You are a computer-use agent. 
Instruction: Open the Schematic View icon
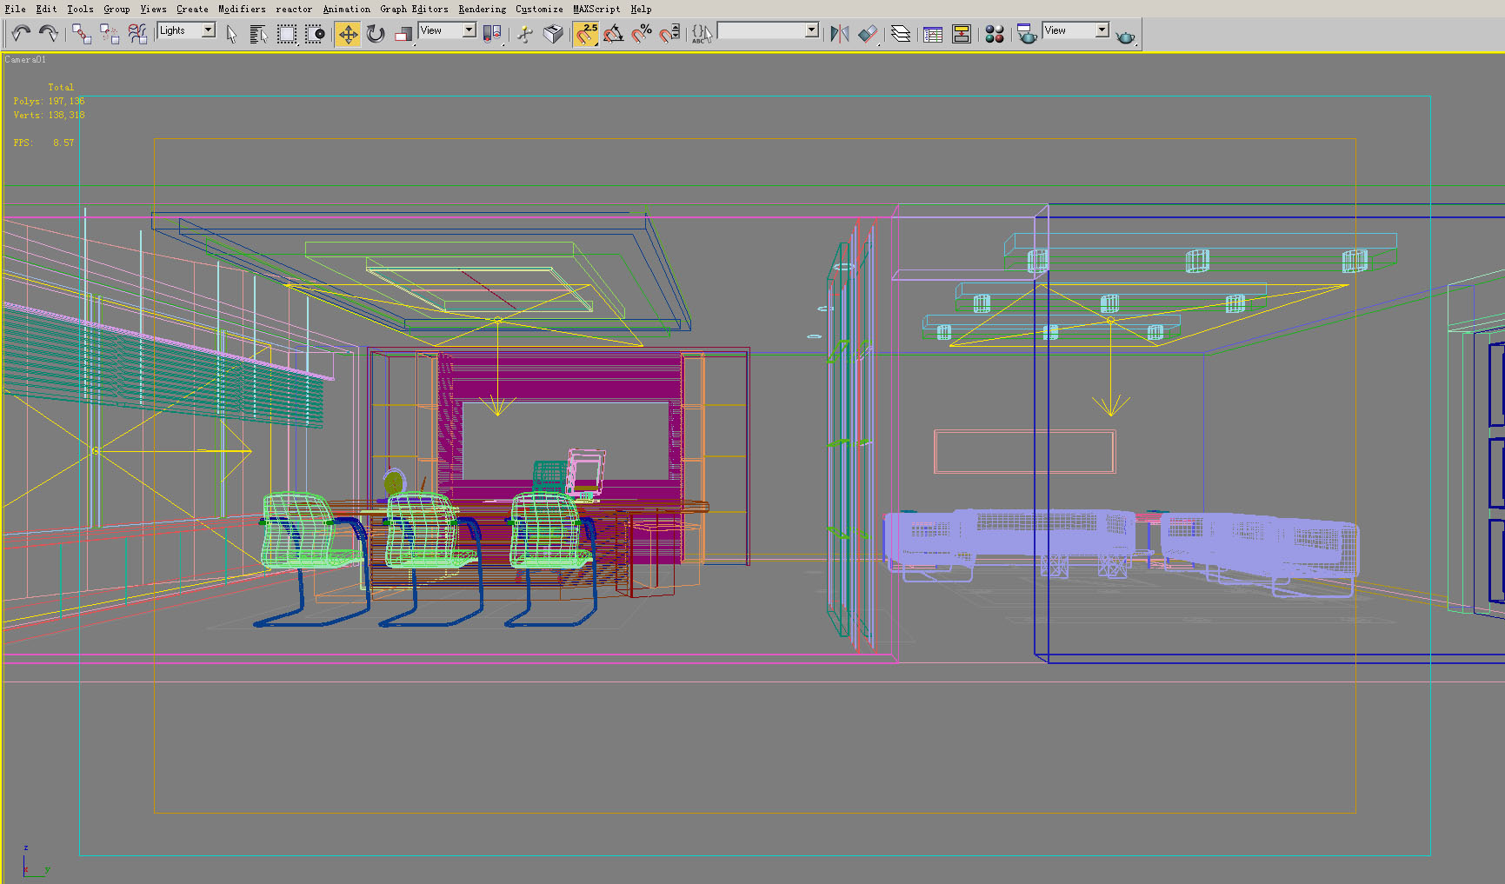click(962, 34)
